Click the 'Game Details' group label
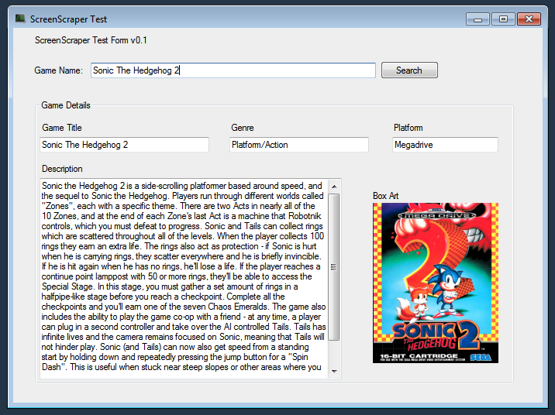The width and height of the screenshot is (555, 415). tap(66, 105)
